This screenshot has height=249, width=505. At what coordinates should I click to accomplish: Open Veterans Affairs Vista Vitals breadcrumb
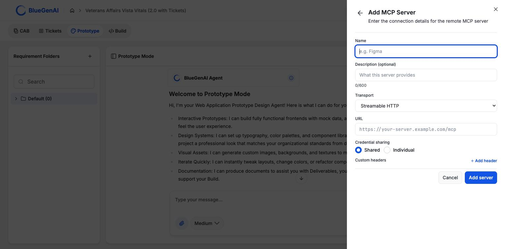coord(136,11)
